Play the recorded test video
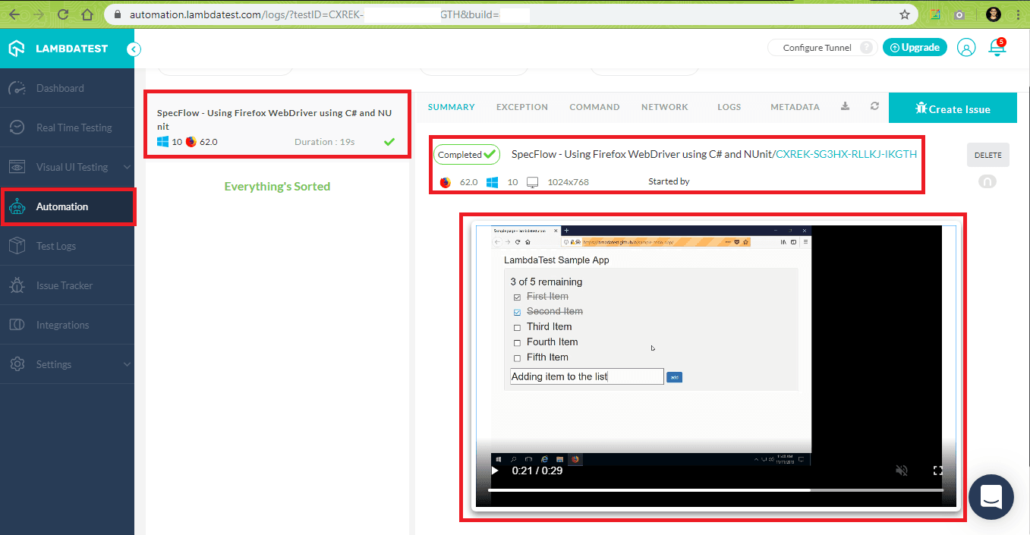Image resolution: width=1030 pixels, height=535 pixels. pos(494,470)
